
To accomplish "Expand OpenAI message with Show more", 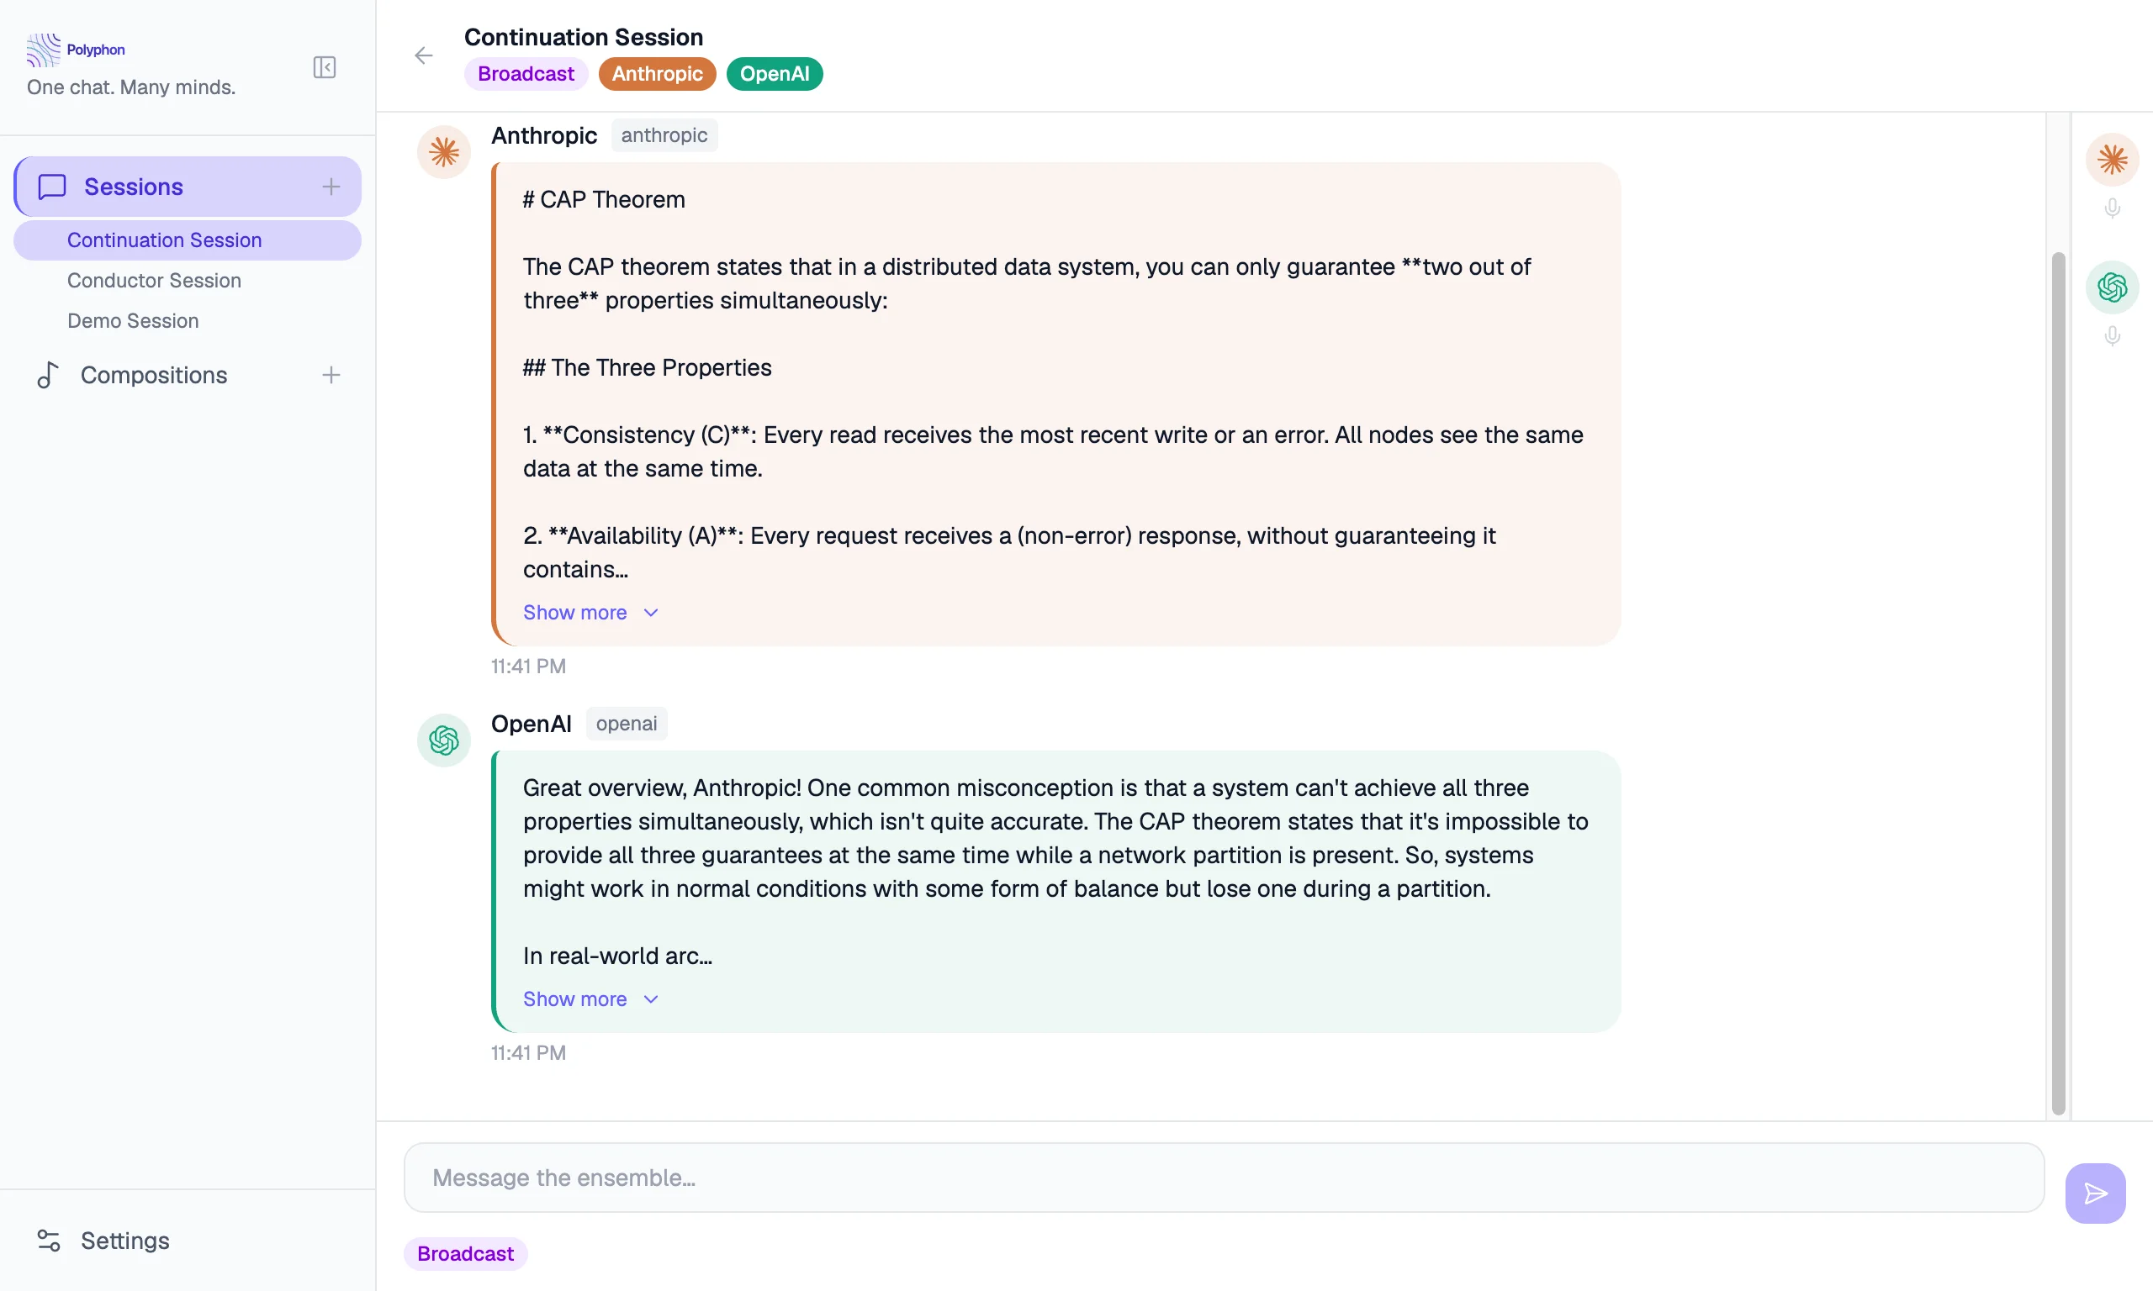I will tap(590, 999).
